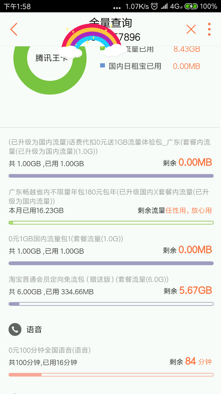Tap the 淘宝普通会员定向免流包 progress bar
This screenshot has height=394, width=221.
click(x=111, y=304)
